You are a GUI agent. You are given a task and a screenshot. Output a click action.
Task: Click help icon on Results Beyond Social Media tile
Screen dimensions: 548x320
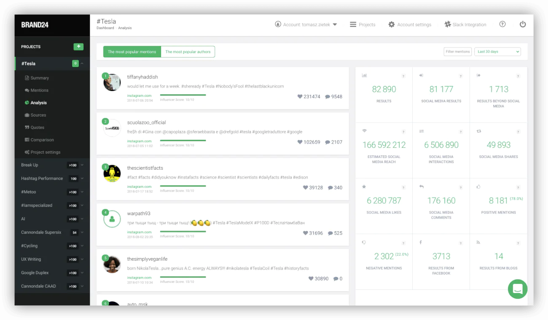pos(518,76)
